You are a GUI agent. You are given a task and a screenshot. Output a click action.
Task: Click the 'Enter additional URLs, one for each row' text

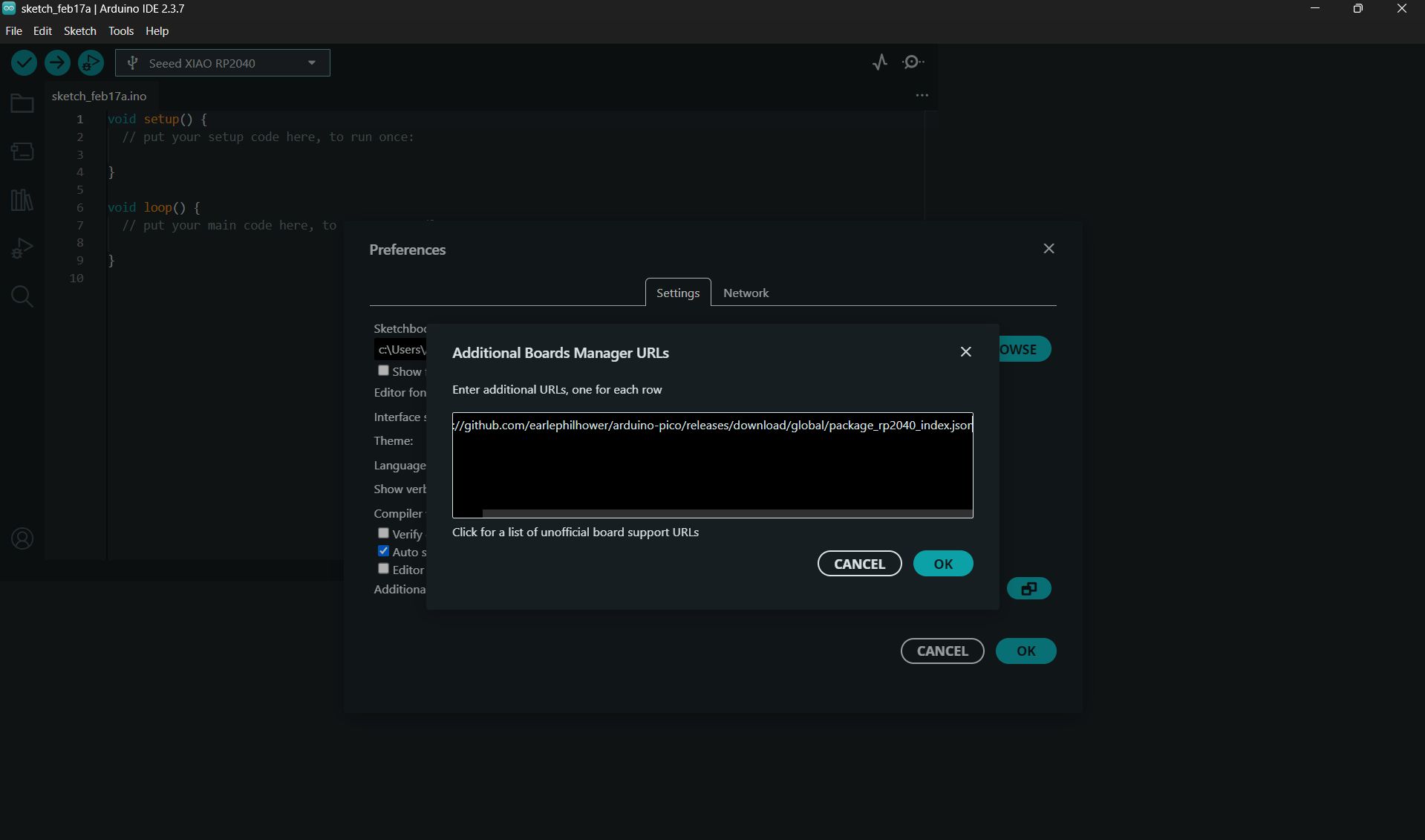pos(557,390)
